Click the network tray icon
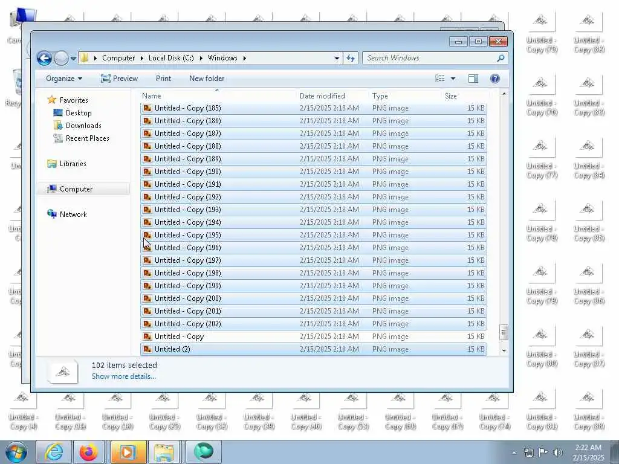The height and width of the screenshot is (464, 619). click(529, 453)
